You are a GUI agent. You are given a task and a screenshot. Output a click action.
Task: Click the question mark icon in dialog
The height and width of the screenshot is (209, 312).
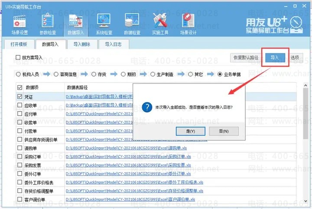147,107
